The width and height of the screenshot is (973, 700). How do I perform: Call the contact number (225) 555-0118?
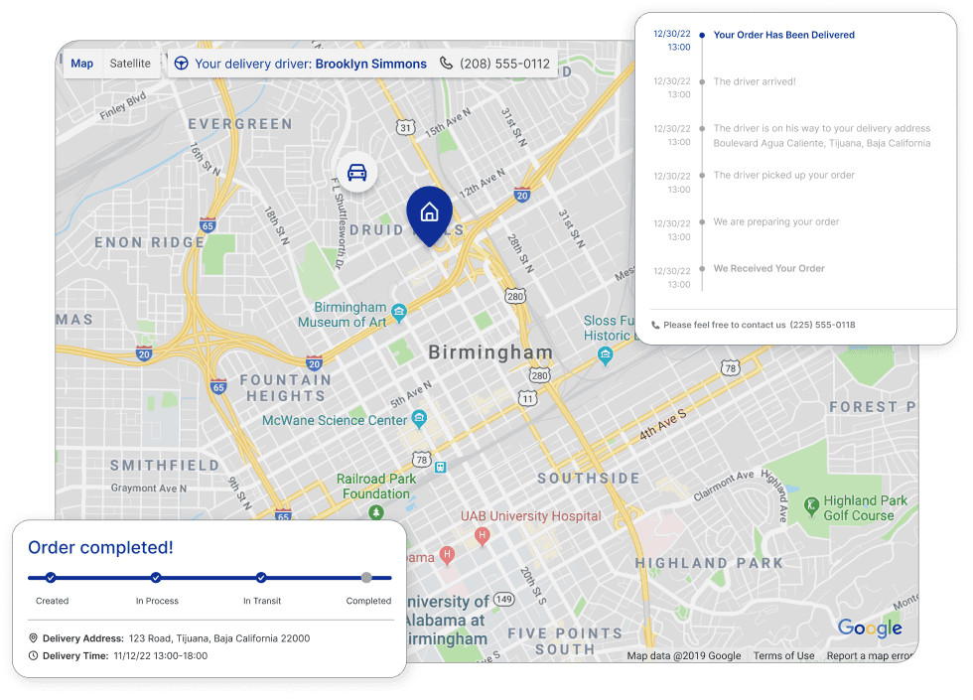tap(822, 325)
